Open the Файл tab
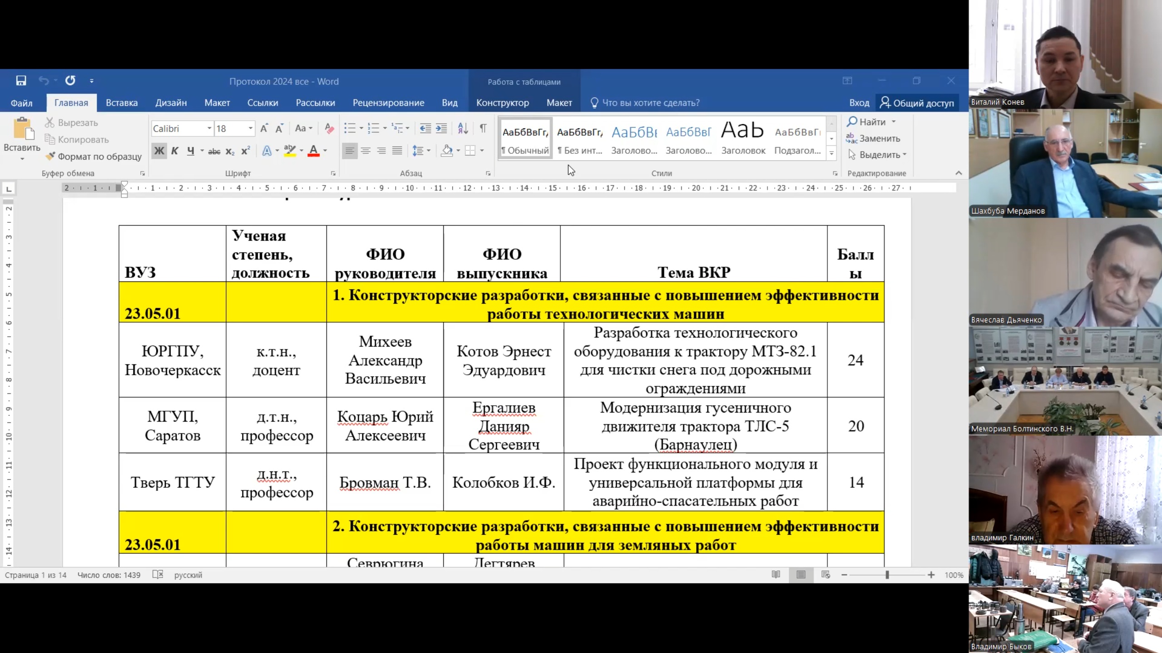 pyautogui.click(x=21, y=103)
